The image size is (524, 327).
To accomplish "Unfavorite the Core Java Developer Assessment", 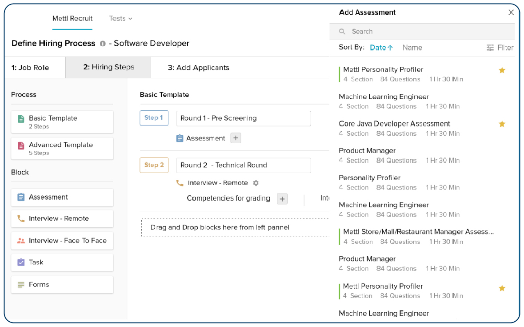I will [x=502, y=124].
